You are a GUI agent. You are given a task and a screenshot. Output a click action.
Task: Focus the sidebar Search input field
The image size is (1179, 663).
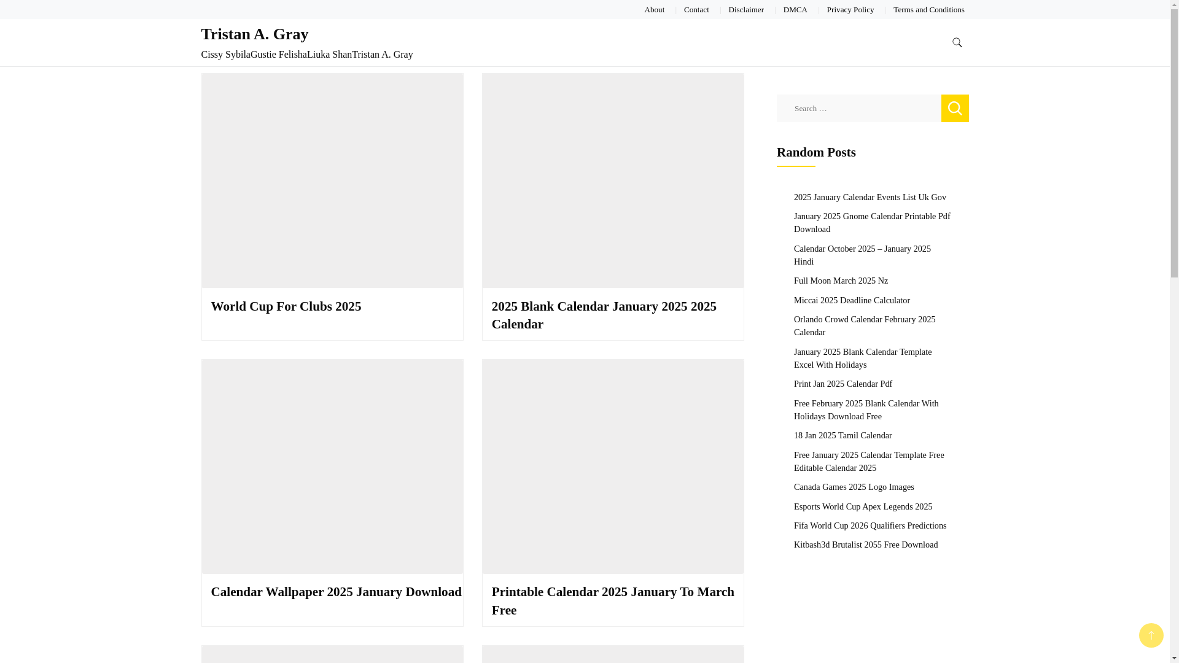[858, 108]
